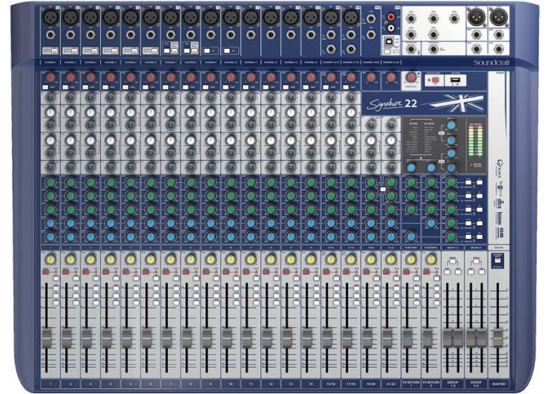Screen dimensions: 552x394
Task: Select the right master XLR output connector
Action: tap(499, 17)
